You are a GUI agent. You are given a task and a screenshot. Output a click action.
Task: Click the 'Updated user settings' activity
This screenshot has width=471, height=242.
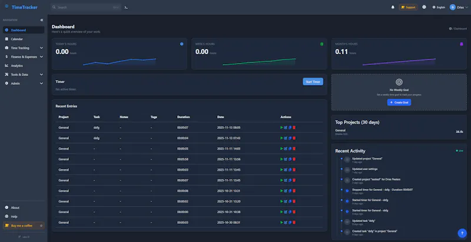tap(364, 169)
